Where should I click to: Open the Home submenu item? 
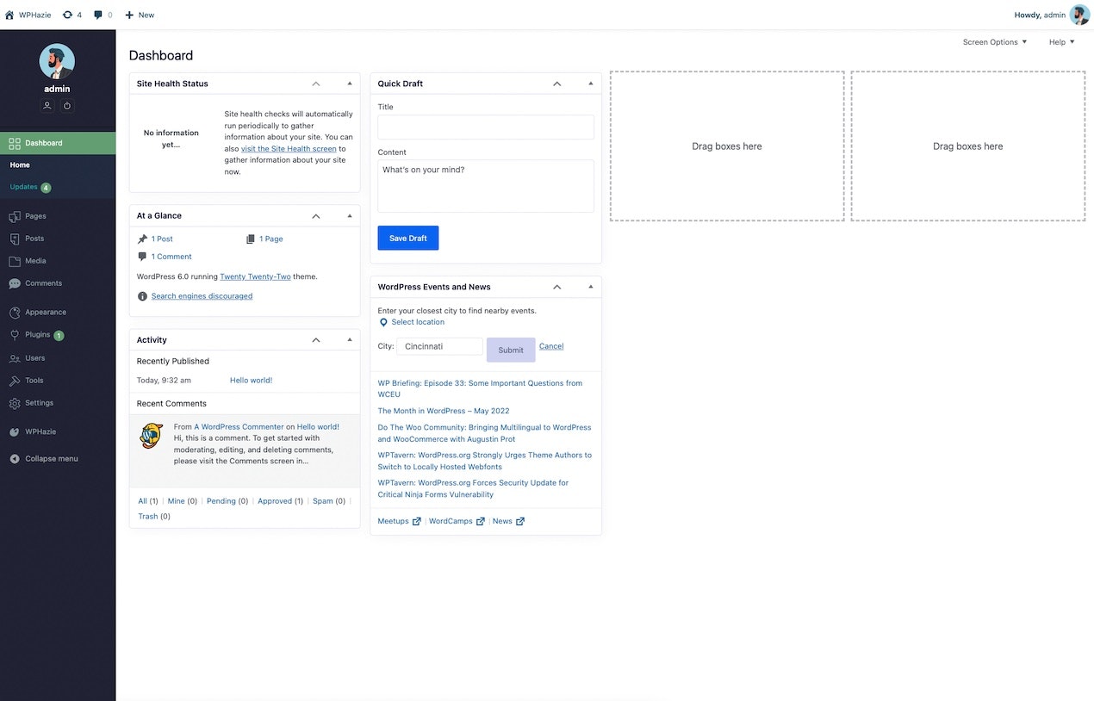(20, 165)
